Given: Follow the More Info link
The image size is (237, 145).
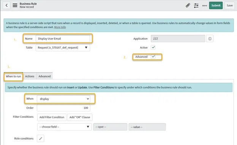Looking at the screenshot, I should tap(60, 27).
